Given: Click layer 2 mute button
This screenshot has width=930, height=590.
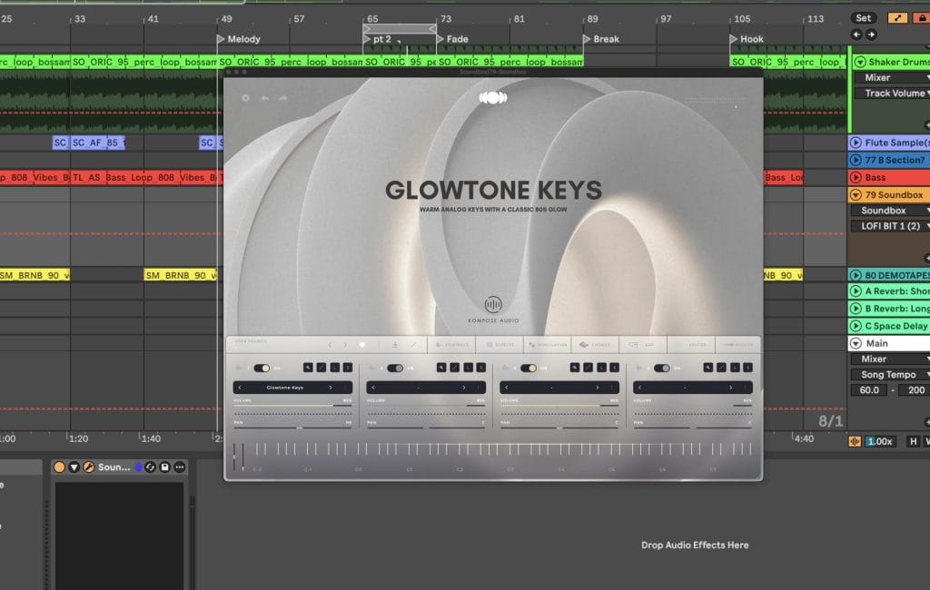Looking at the screenshot, I should [441, 368].
